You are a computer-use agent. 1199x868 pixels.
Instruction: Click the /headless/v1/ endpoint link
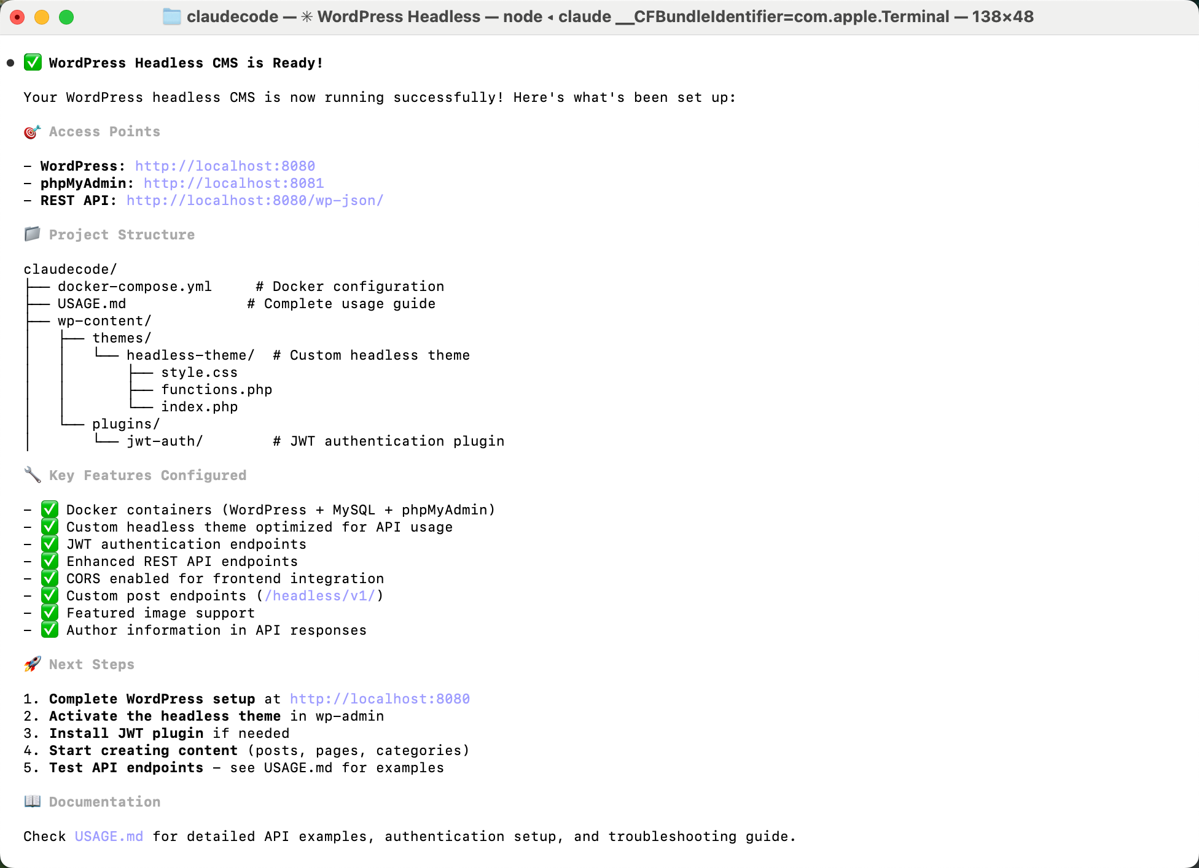(x=319, y=596)
